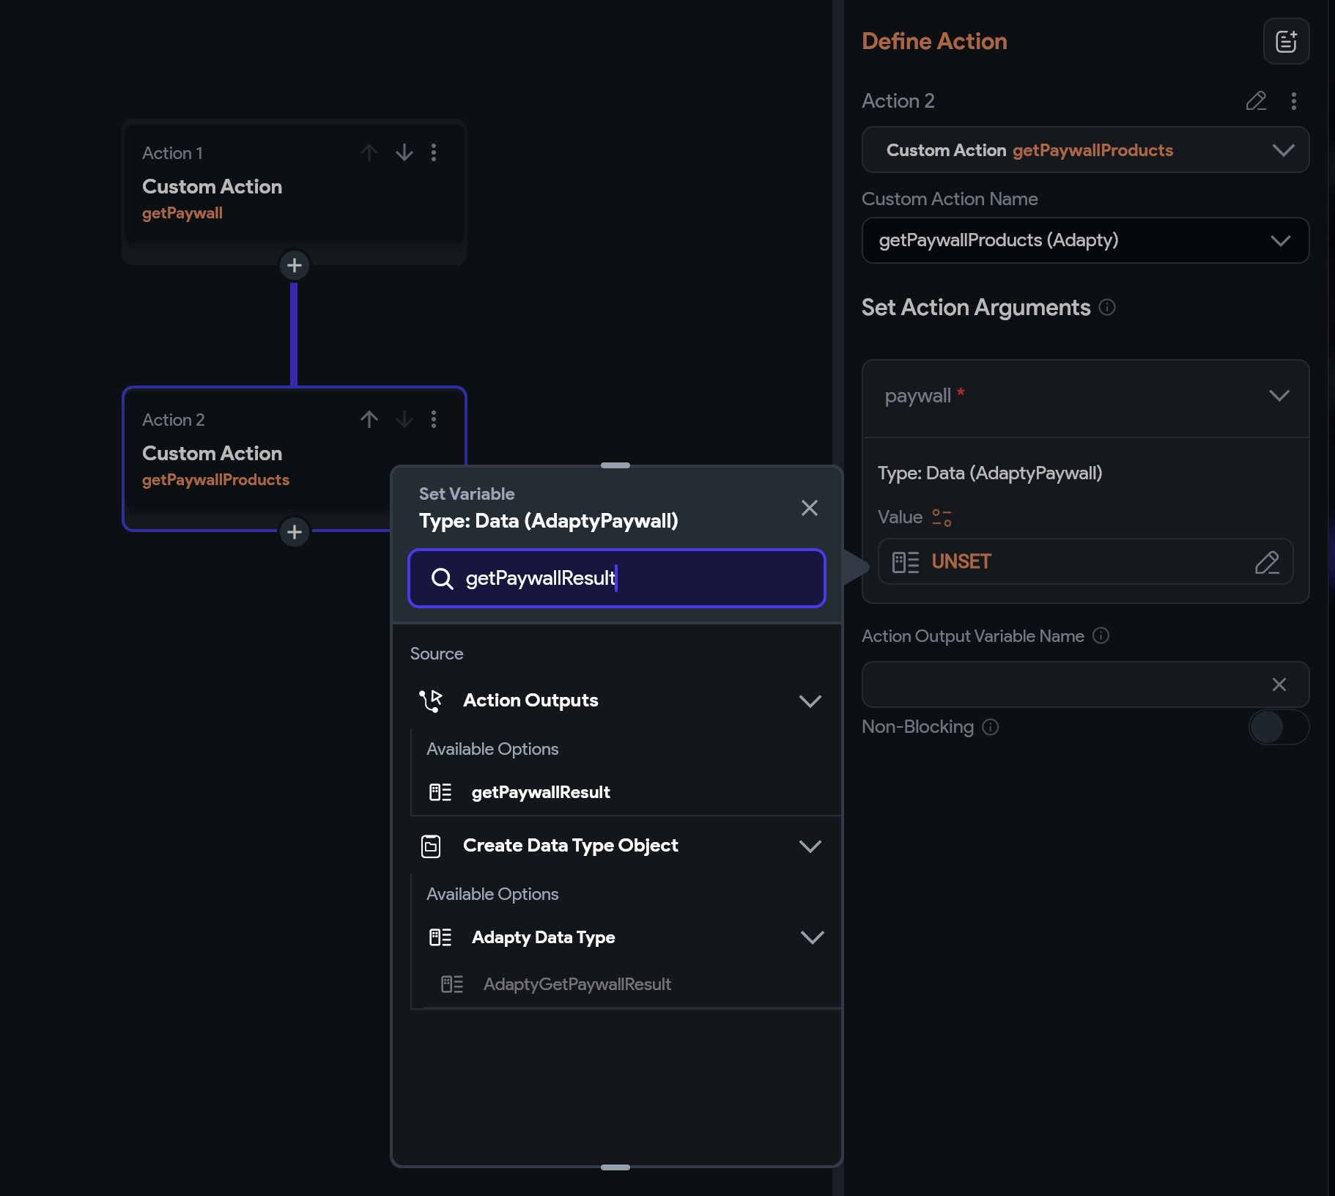1335x1196 pixels.
Task: Open the three-dot menu in the Action 2 panel header
Action: click(x=1293, y=101)
